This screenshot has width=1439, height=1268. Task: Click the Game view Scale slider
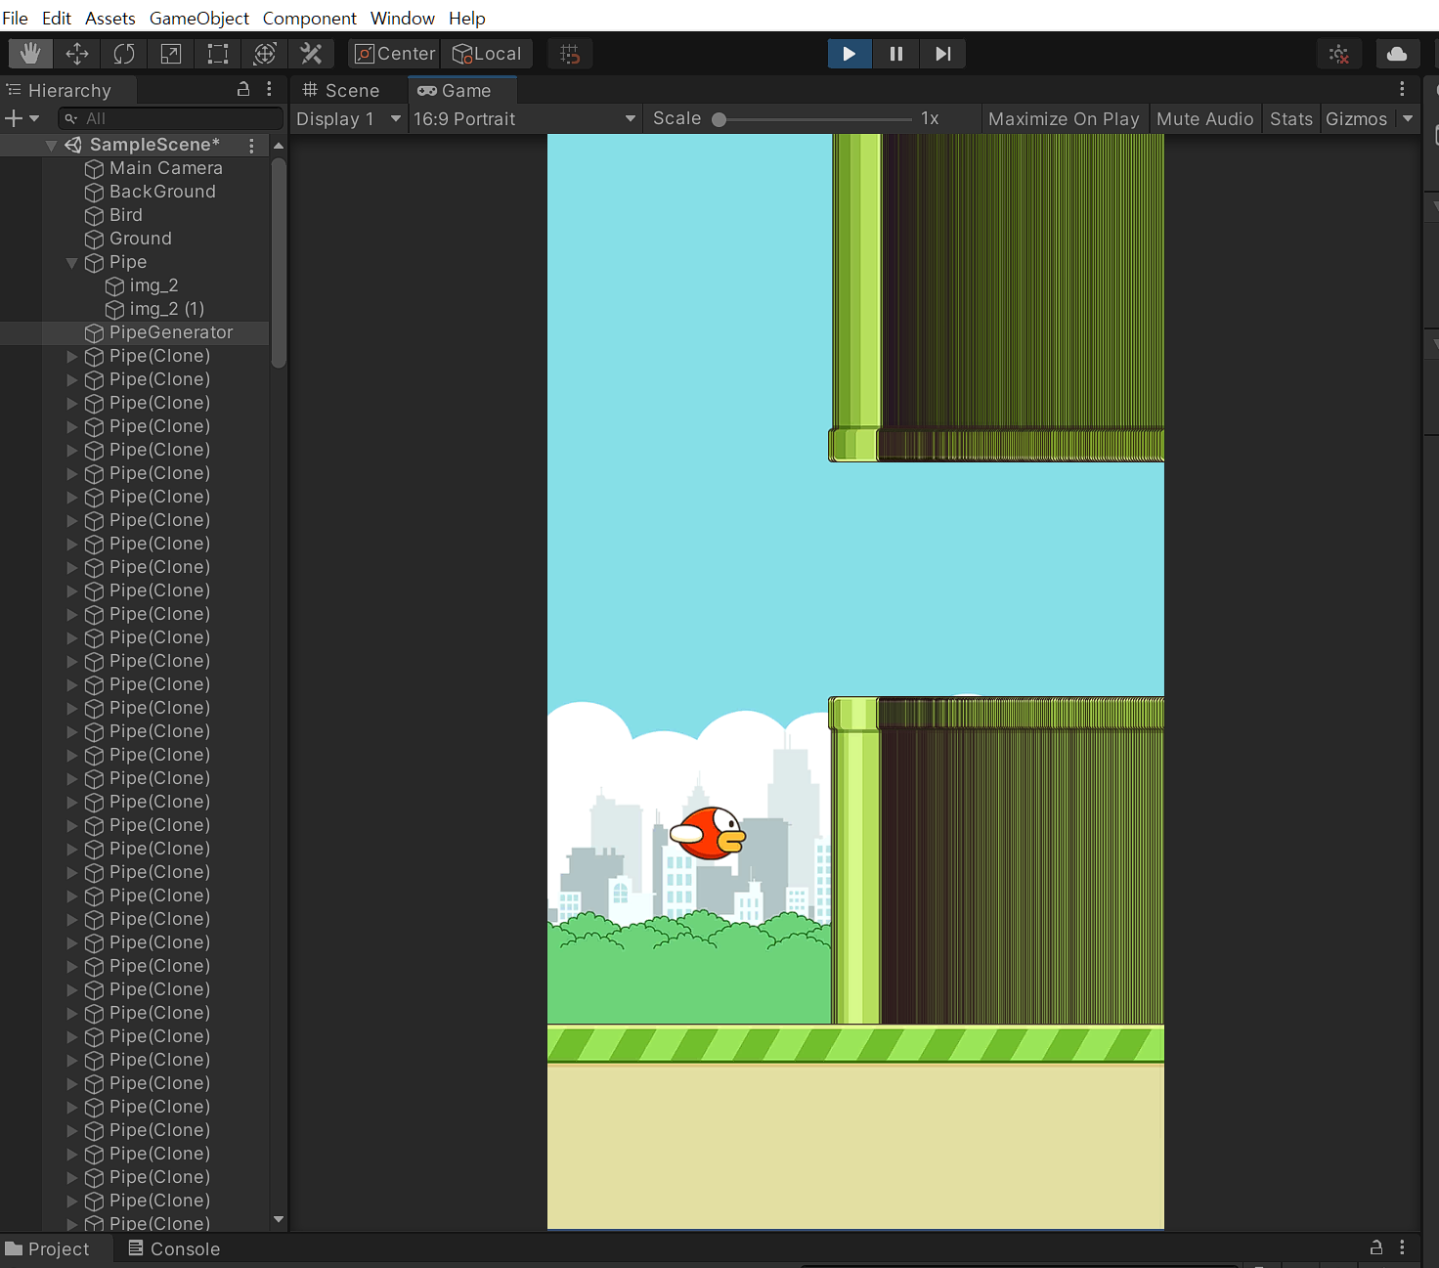[815, 119]
